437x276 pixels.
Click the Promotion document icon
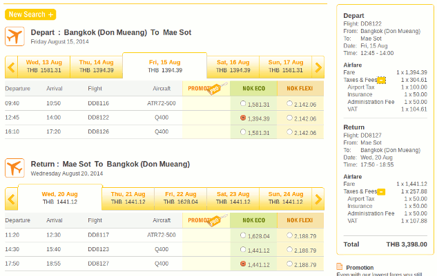(340, 266)
